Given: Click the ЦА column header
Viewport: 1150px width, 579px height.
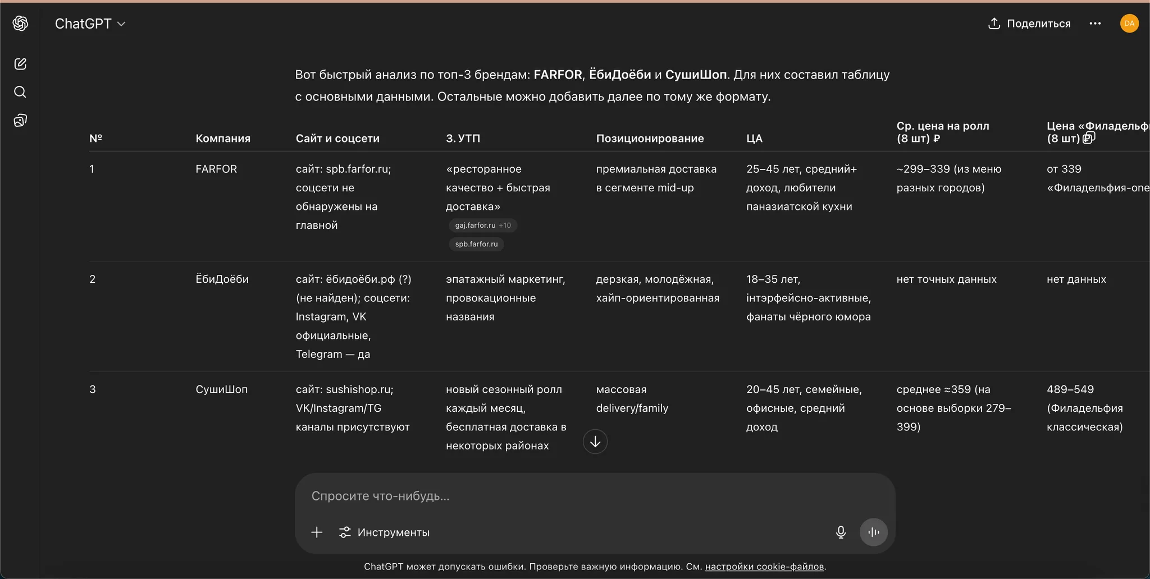Looking at the screenshot, I should [x=754, y=139].
